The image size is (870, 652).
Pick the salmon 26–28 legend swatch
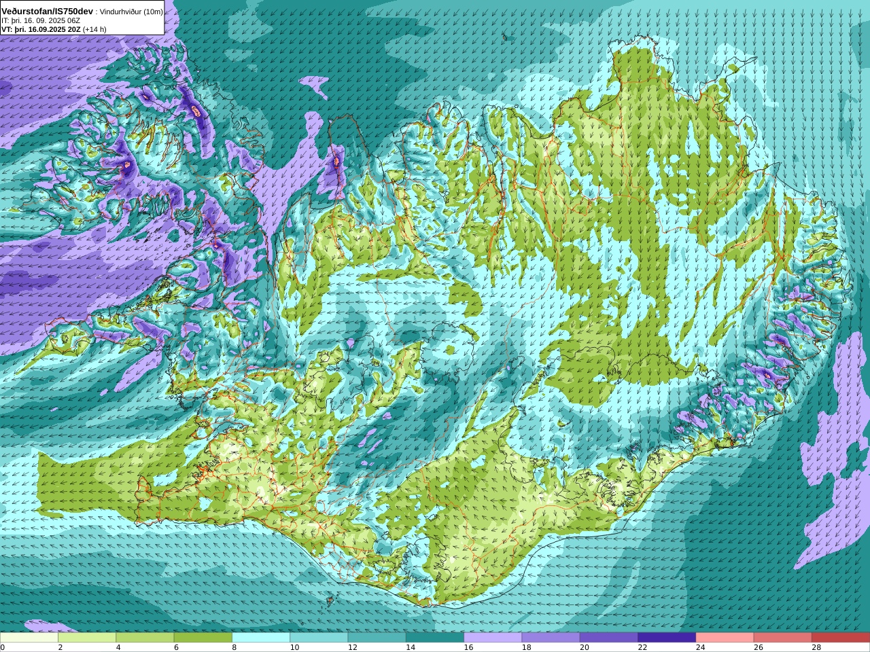click(783, 638)
